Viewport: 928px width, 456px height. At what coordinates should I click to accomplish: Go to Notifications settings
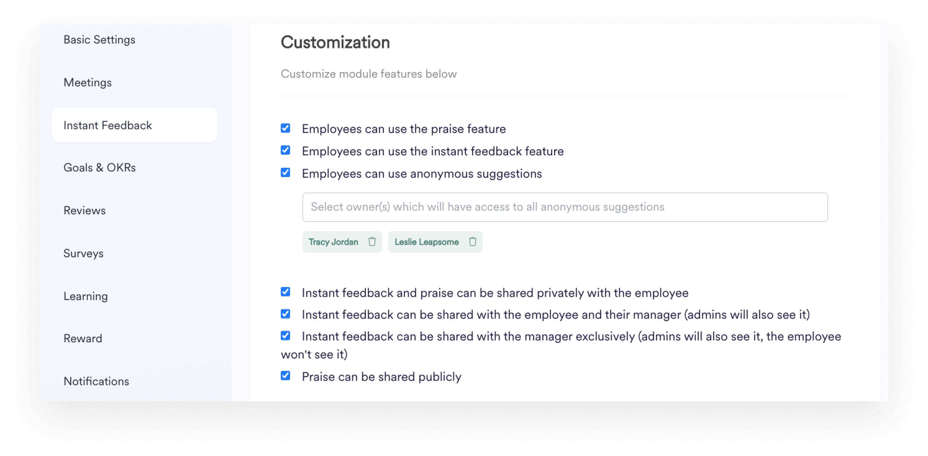point(96,381)
